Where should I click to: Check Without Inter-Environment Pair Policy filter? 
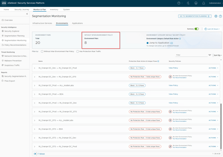(42, 51)
